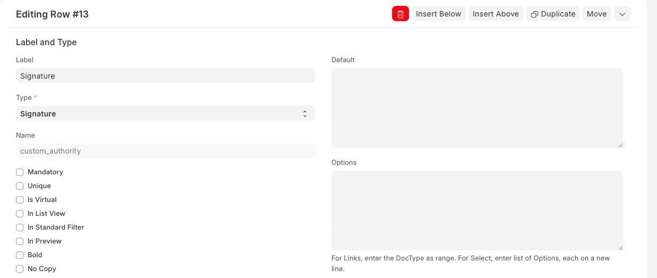Toggle the Is Virtual checkbox

coord(20,200)
